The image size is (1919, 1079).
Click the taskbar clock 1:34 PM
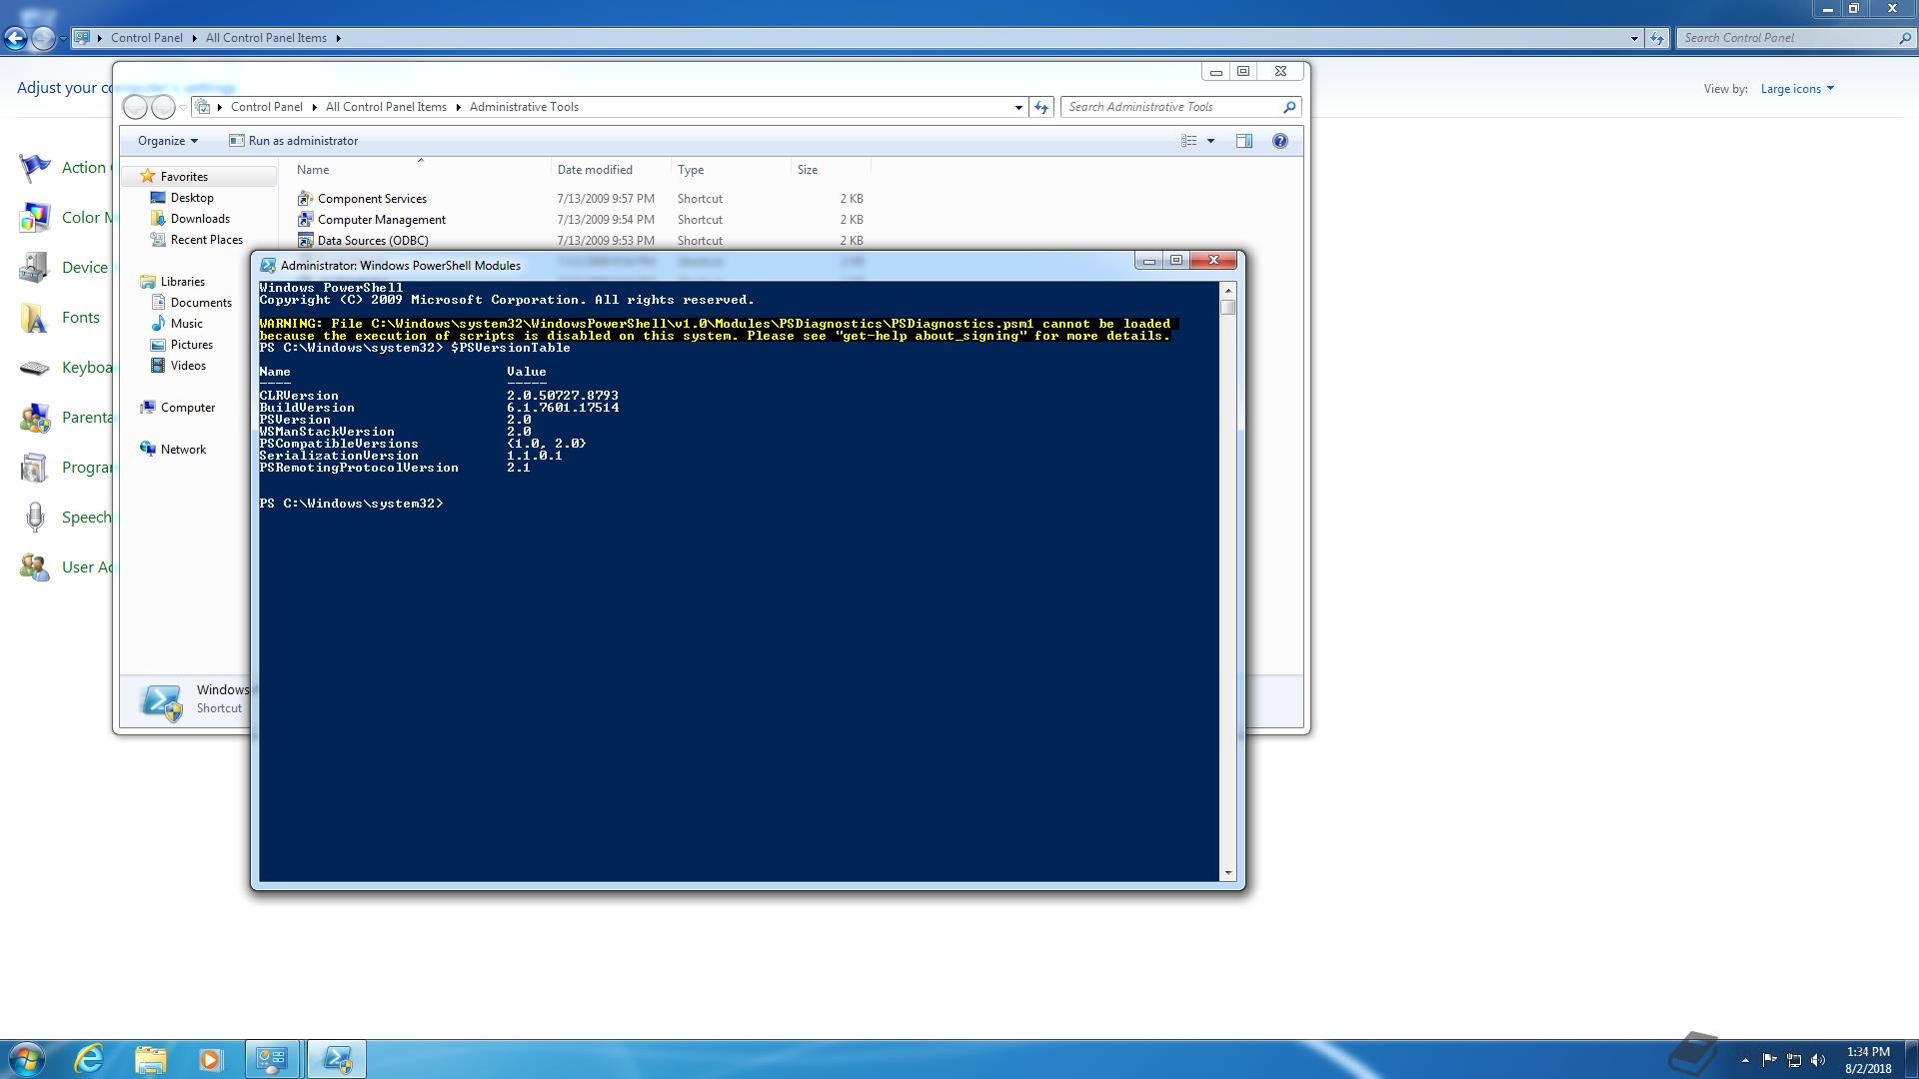coord(1868,1052)
